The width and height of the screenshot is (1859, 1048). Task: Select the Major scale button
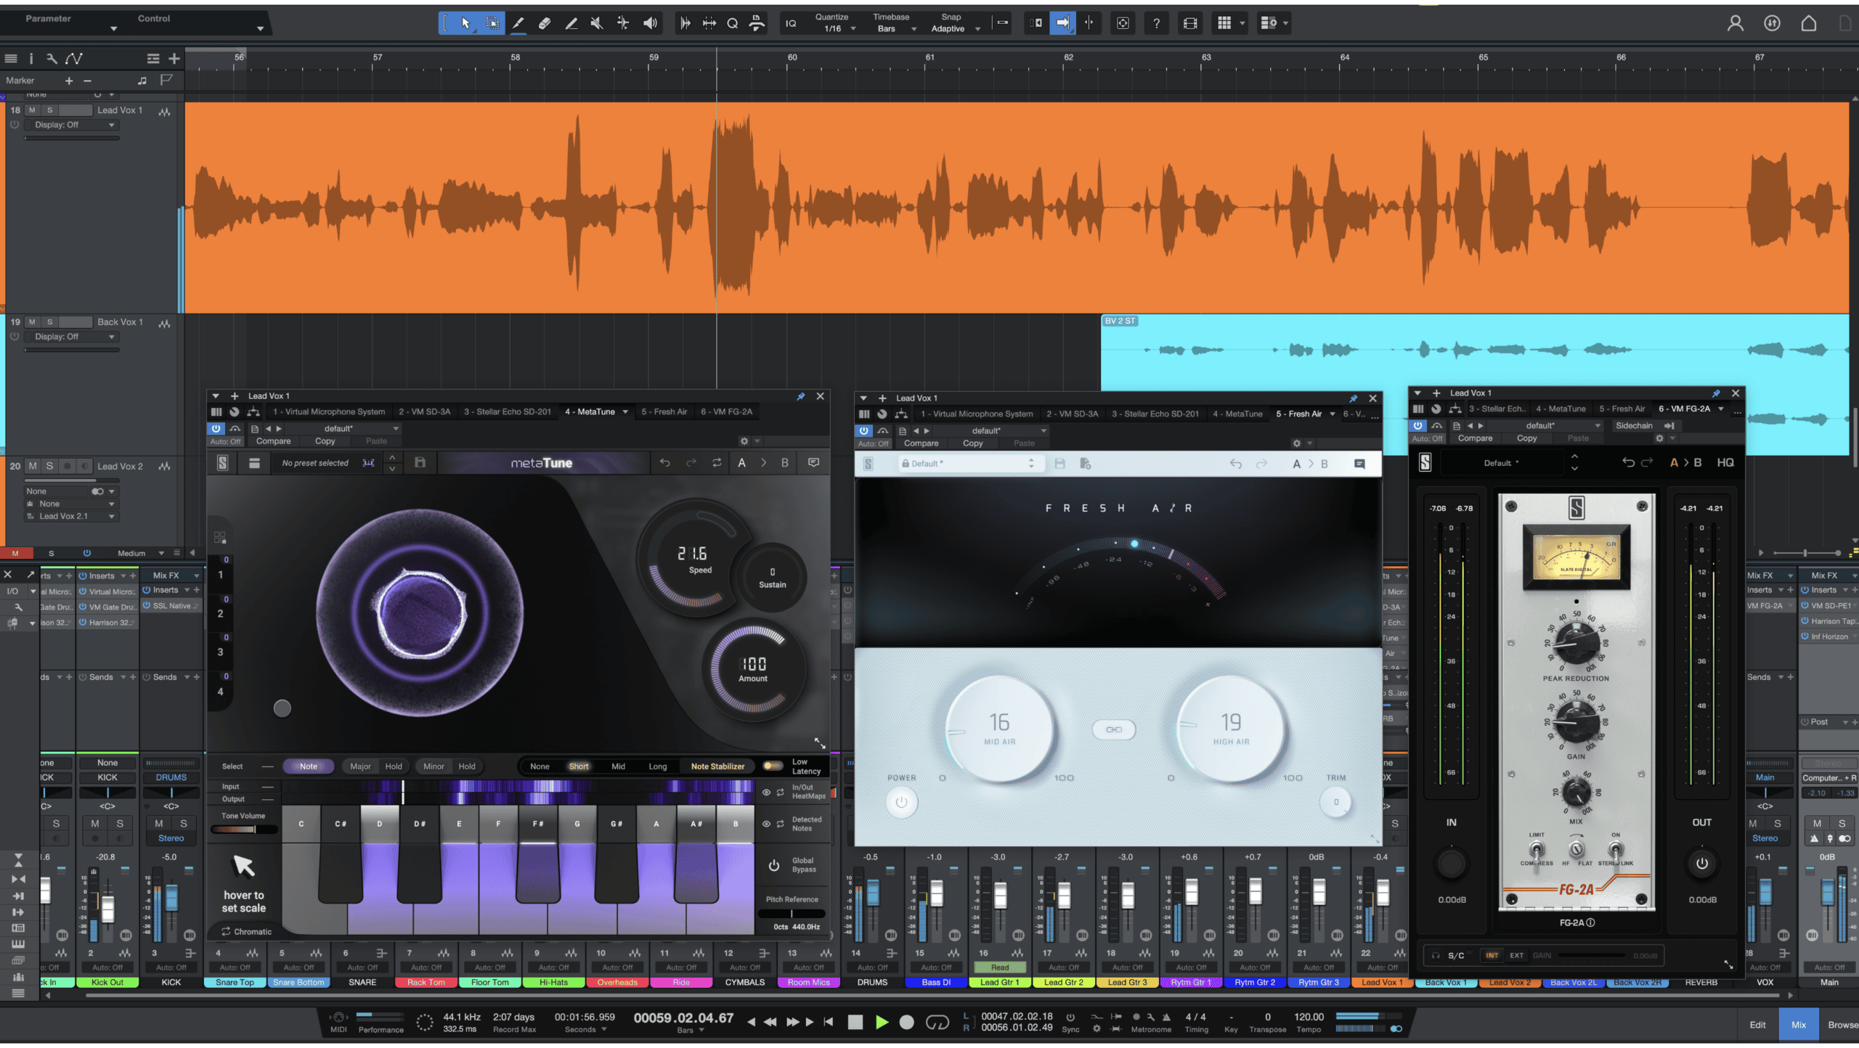point(360,766)
